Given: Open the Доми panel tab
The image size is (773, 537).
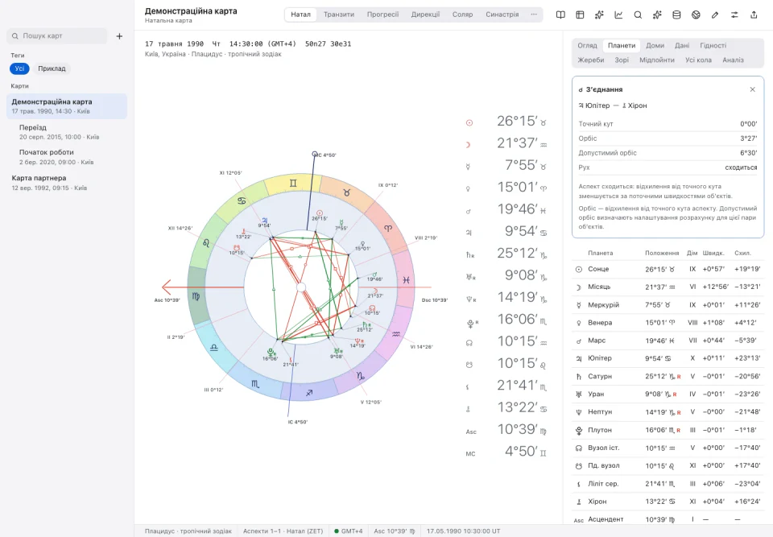Looking at the screenshot, I should pyautogui.click(x=655, y=45).
